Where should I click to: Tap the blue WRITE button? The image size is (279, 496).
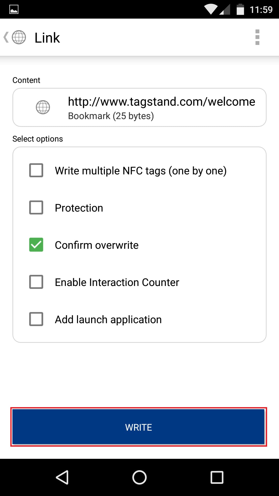pos(139,427)
